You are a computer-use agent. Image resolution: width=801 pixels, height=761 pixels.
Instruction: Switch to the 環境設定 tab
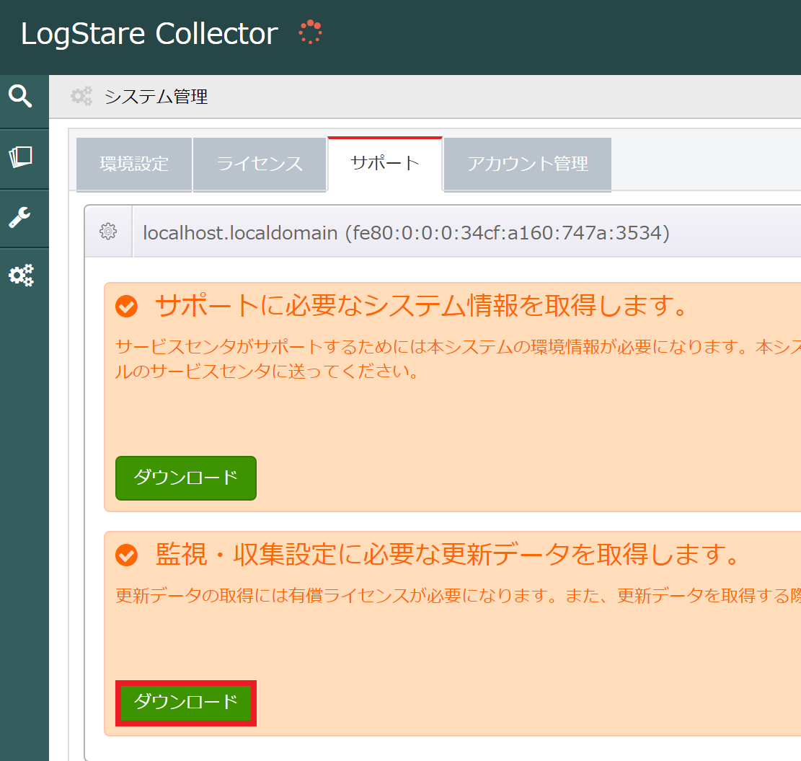[134, 164]
